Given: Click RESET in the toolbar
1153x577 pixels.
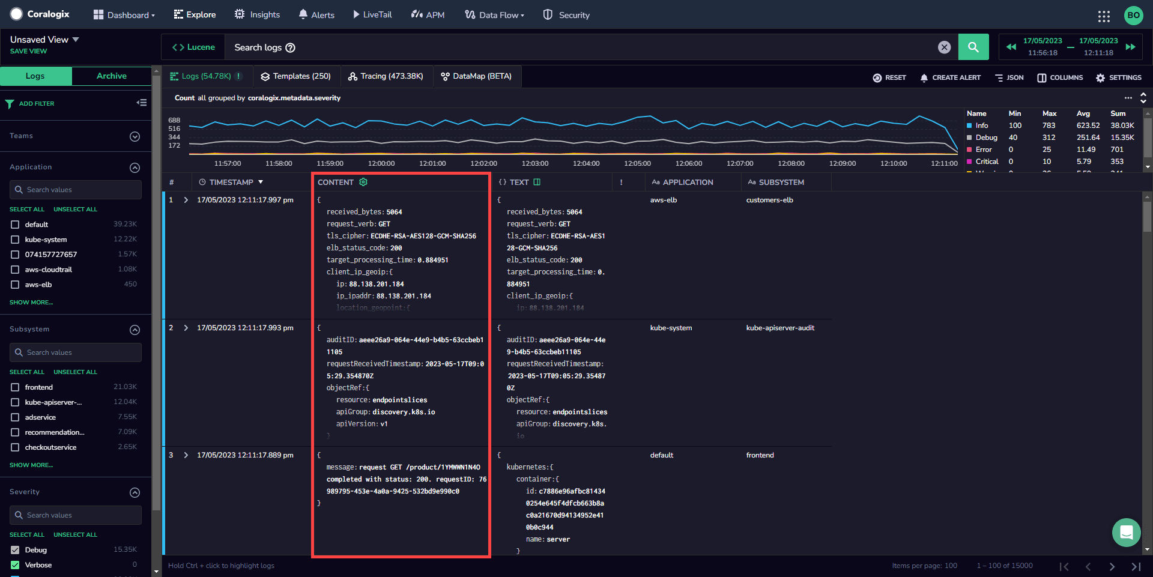Looking at the screenshot, I should pyautogui.click(x=889, y=77).
